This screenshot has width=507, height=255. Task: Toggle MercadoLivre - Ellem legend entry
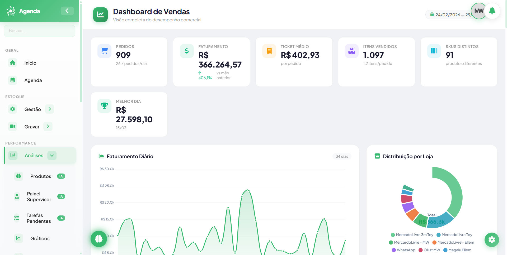point(453,242)
